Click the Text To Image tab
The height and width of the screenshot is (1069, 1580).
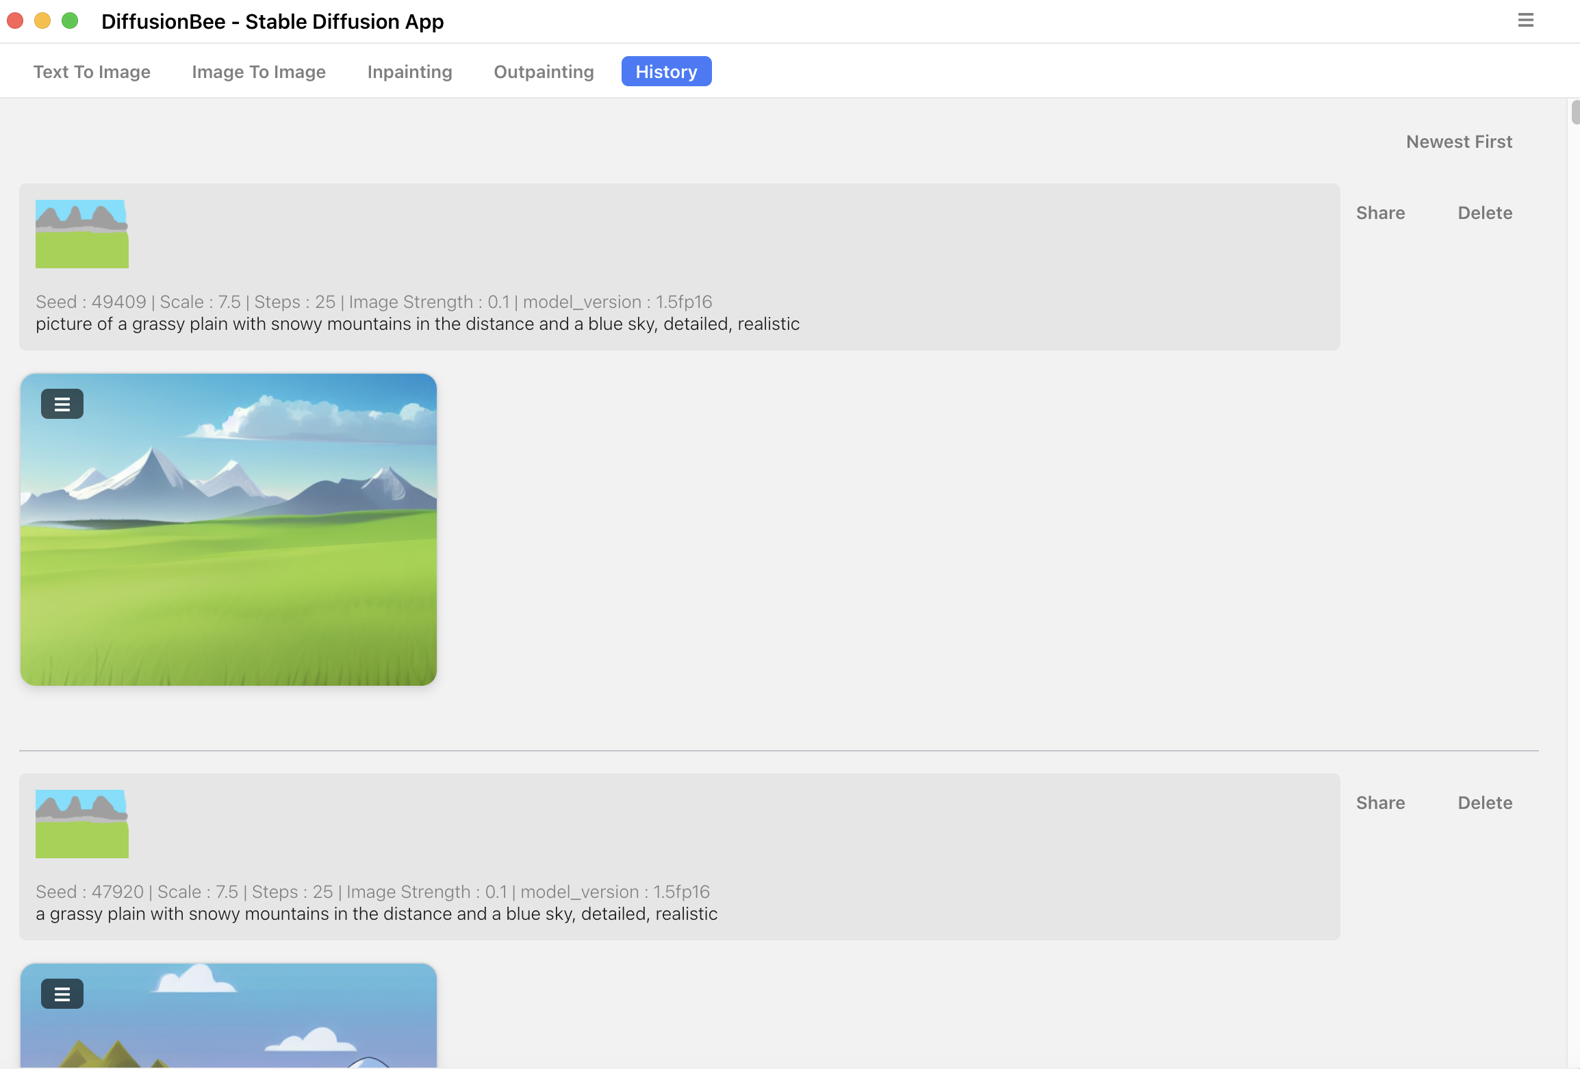tap(93, 72)
